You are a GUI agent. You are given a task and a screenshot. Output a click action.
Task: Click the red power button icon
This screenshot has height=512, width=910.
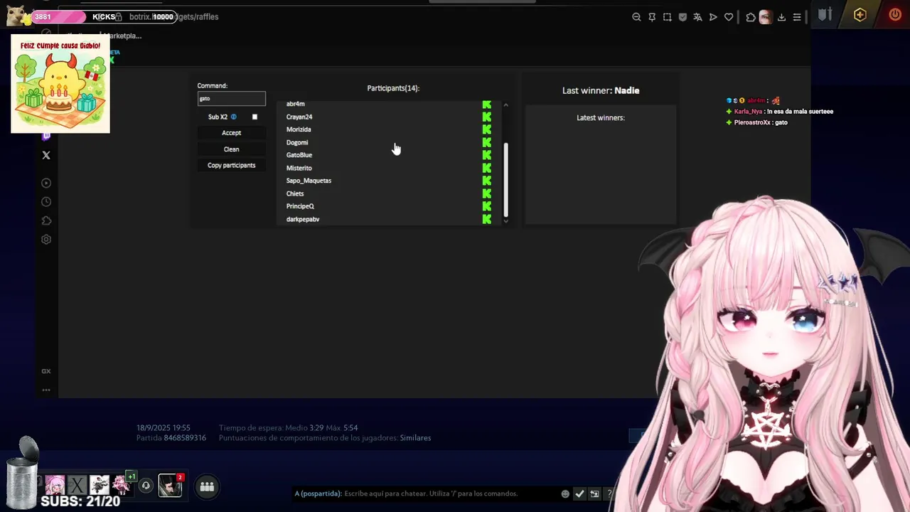click(x=895, y=15)
